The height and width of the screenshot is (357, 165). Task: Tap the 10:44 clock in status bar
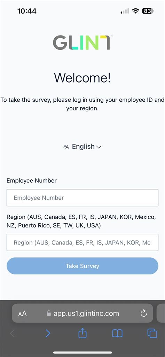tap(27, 11)
